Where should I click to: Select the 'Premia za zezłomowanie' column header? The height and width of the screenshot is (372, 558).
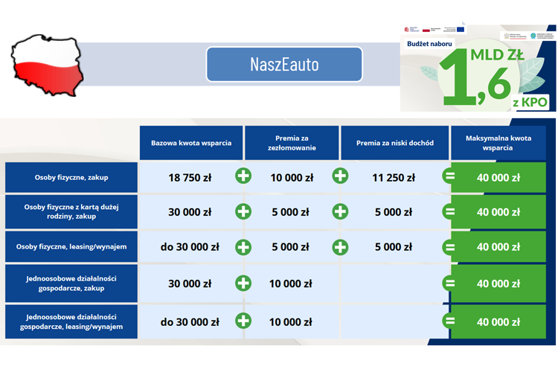coord(291,142)
